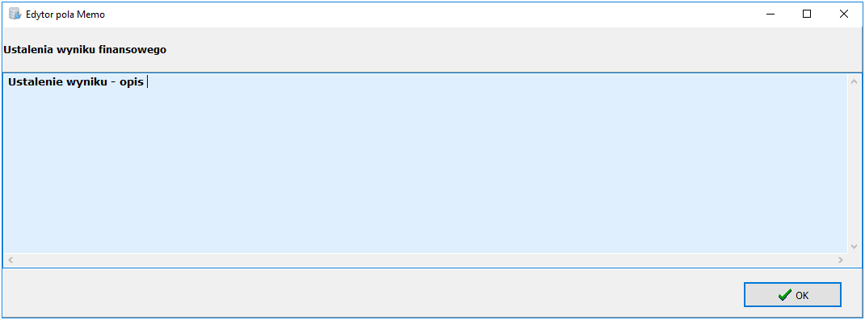Minimize the Edytor pola Memo window

tap(771, 15)
